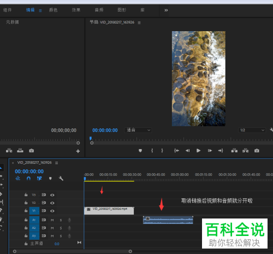Click Insert button in source monitor
This screenshot has height=254, width=273.
click(x=9, y=151)
